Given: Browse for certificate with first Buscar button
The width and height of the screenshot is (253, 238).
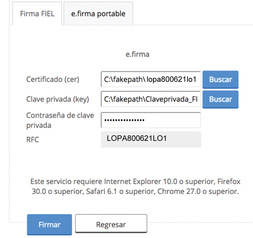Looking at the screenshot, I should coord(220,79).
